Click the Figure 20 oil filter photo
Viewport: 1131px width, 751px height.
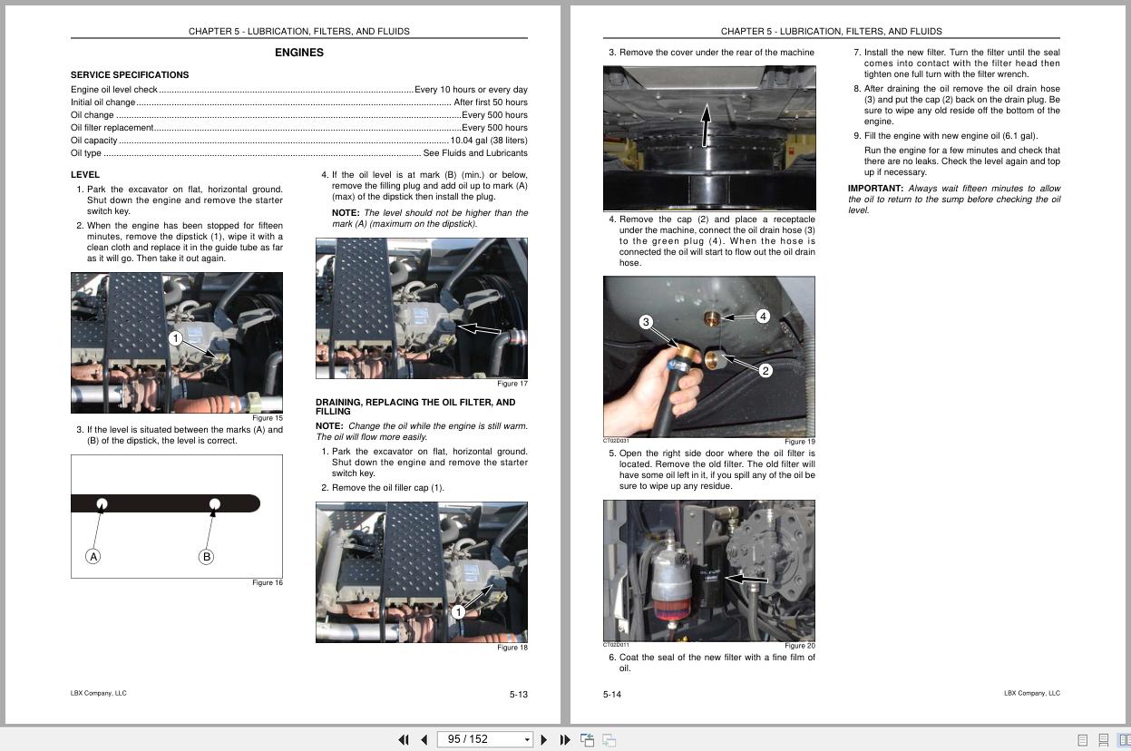tap(709, 571)
